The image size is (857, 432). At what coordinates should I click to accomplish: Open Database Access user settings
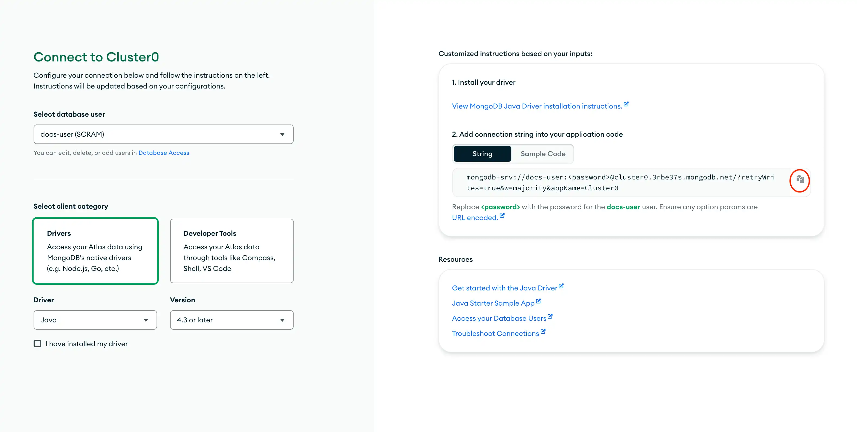pyautogui.click(x=164, y=153)
